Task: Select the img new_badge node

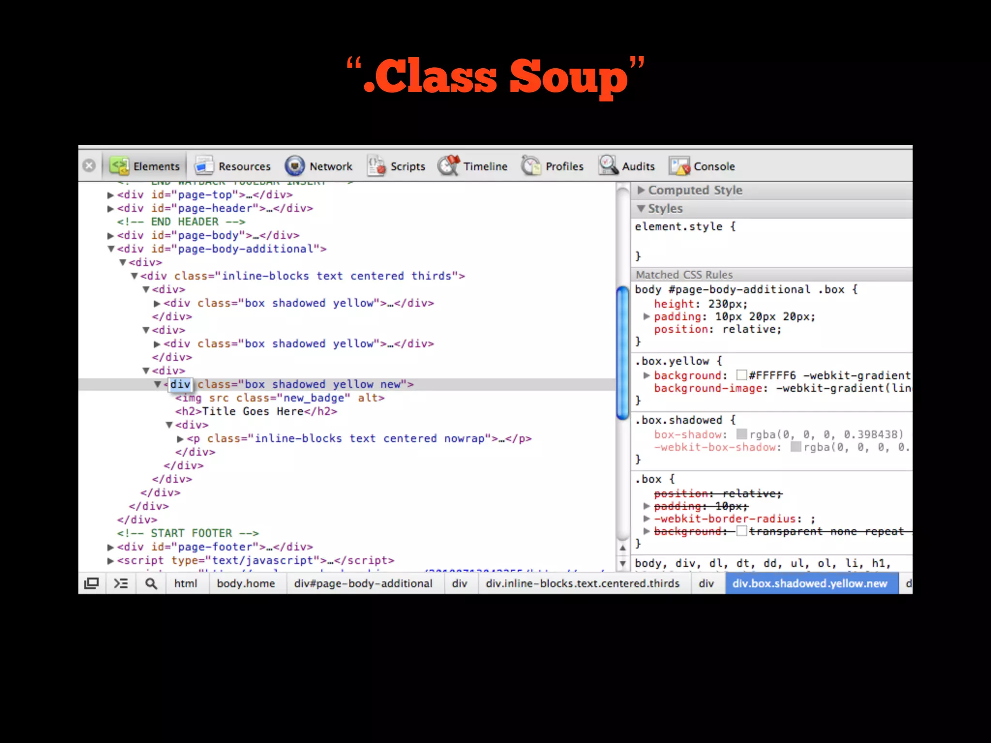Action: tap(280, 398)
